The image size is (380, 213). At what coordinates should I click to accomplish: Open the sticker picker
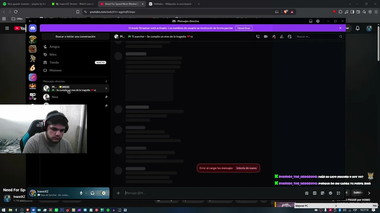coord(323,193)
